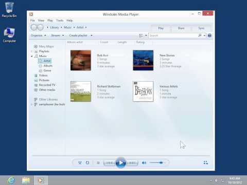The width and height of the screenshot is (247, 185).
Task: Click the search magnifier icon
Action: coord(200,35)
